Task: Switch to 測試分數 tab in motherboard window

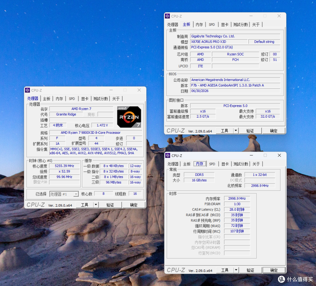Action: (240, 25)
